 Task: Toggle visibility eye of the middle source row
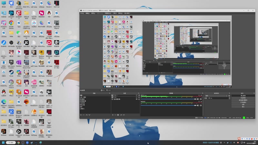136,97
